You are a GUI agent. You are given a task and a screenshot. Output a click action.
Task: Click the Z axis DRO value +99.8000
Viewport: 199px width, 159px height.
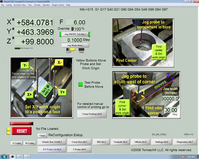coord(34,42)
